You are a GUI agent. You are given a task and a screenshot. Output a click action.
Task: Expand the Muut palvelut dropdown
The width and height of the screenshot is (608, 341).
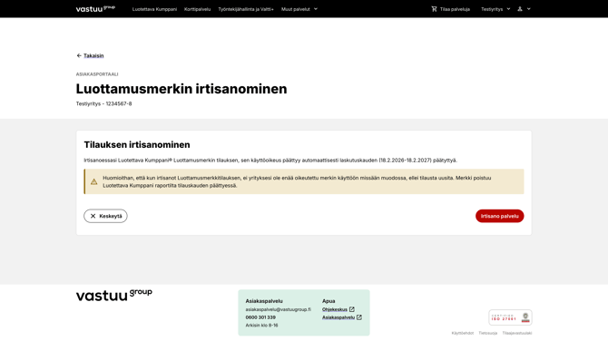coord(299,9)
